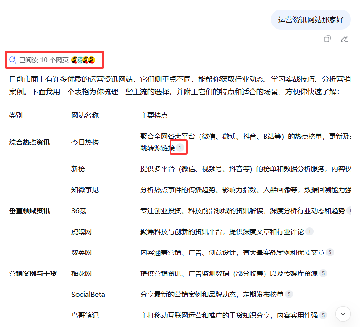Click the '知微事见' site name

coord(85,189)
